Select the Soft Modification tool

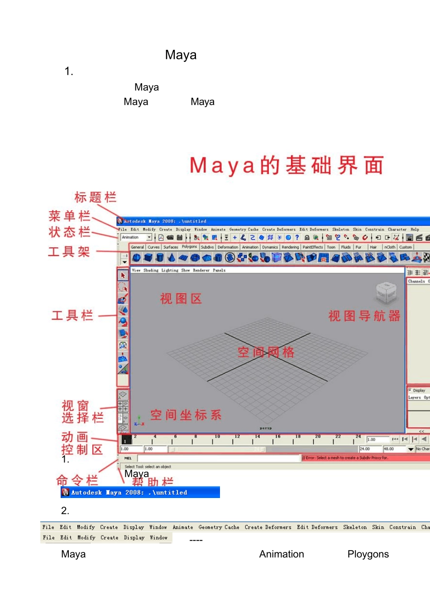pyautogui.click(x=123, y=357)
